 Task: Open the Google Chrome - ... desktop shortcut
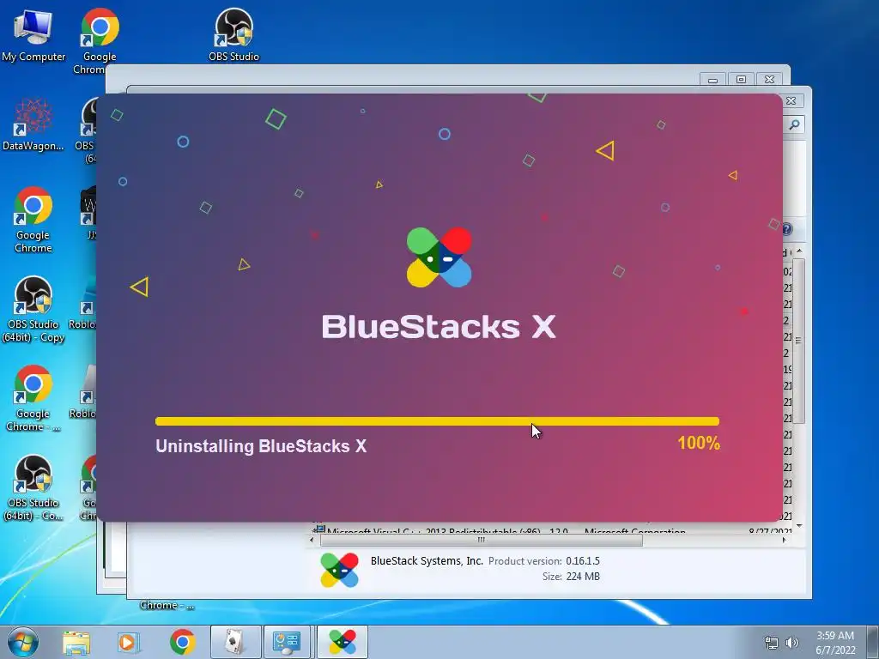[x=33, y=398]
